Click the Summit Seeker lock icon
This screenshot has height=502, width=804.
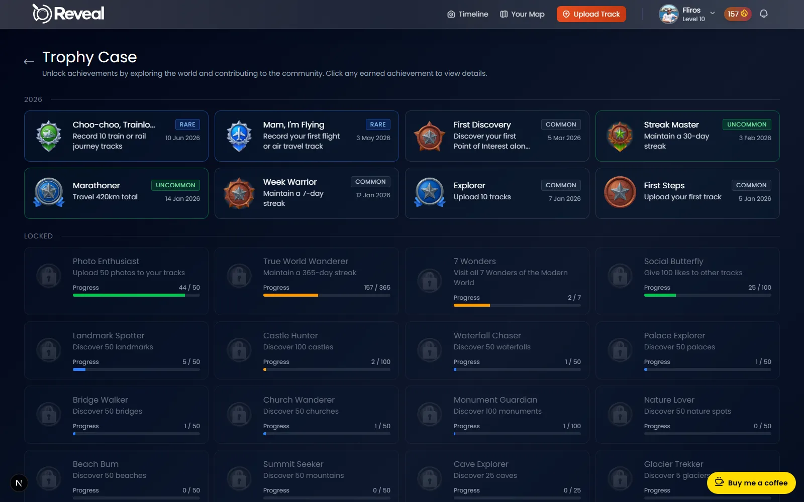pos(239,478)
